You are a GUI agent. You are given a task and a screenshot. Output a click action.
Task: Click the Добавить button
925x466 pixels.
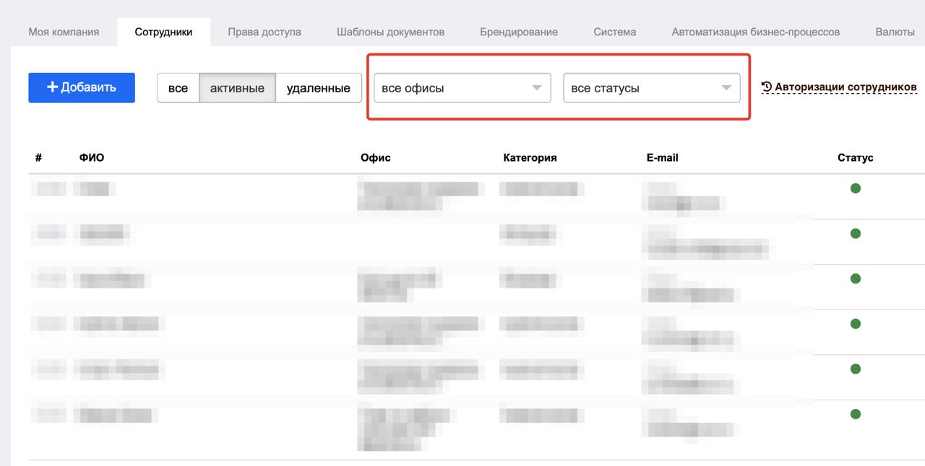click(x=82, y=87)
